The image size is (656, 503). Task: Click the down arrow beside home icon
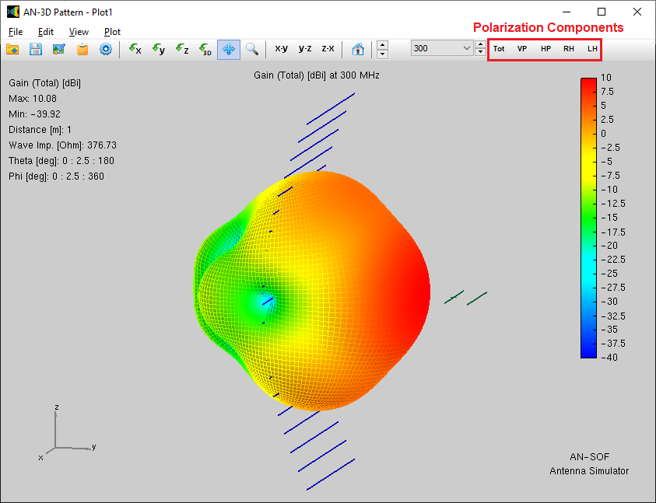coord(382,54)
